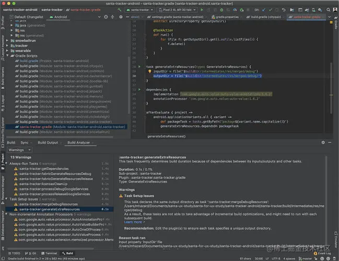The image size is (339, 261).
Task: Open Event Log in status bar
Action: point(322,253)
